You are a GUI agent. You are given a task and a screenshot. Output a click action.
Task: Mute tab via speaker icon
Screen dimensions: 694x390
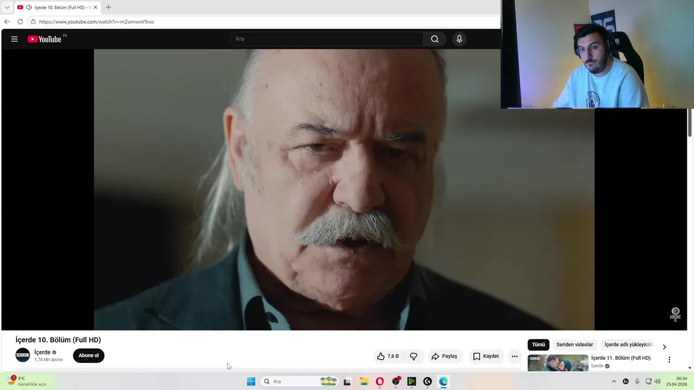coord(29,8)
